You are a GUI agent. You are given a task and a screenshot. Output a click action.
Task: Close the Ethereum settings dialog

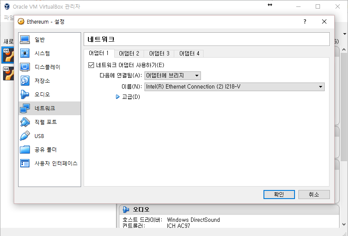324,21
